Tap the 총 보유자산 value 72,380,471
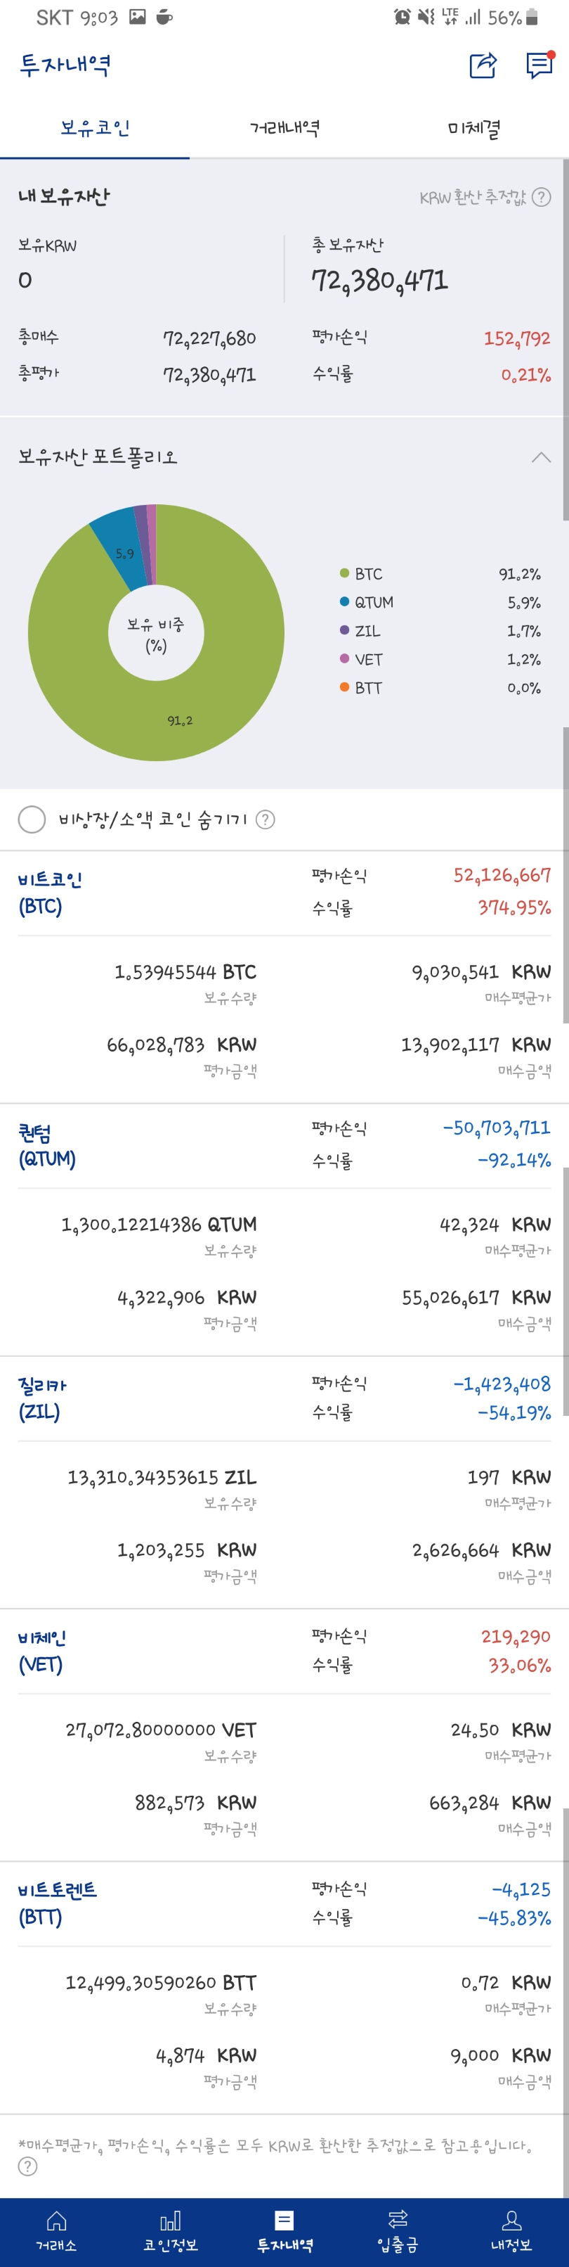Viewport: 569px width, 2267px height. tap(380, 281)
